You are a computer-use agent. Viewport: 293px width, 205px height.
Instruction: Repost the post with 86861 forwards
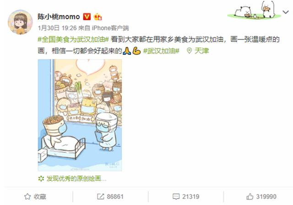[110, 196]
